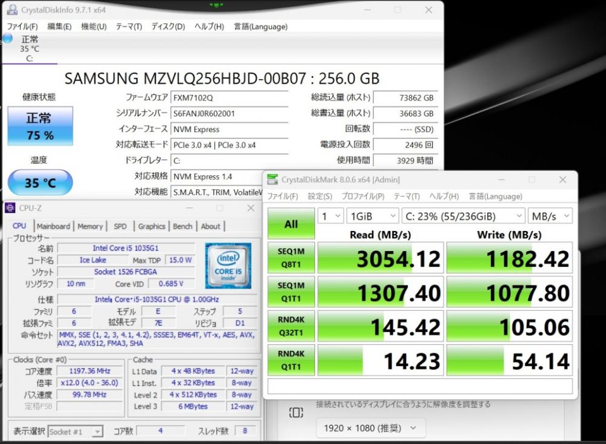This screenshot has height=444, width=606.
Task: Switch to the Graphics tab in CPU-Z
Action: tap(151, 226)
